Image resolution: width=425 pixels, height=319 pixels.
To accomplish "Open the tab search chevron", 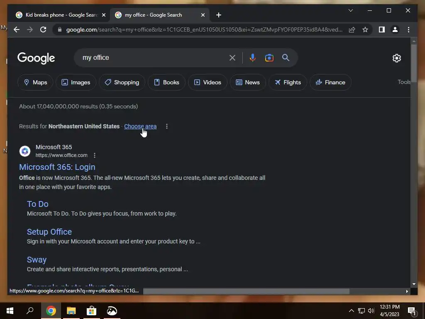I will [350, 10].
